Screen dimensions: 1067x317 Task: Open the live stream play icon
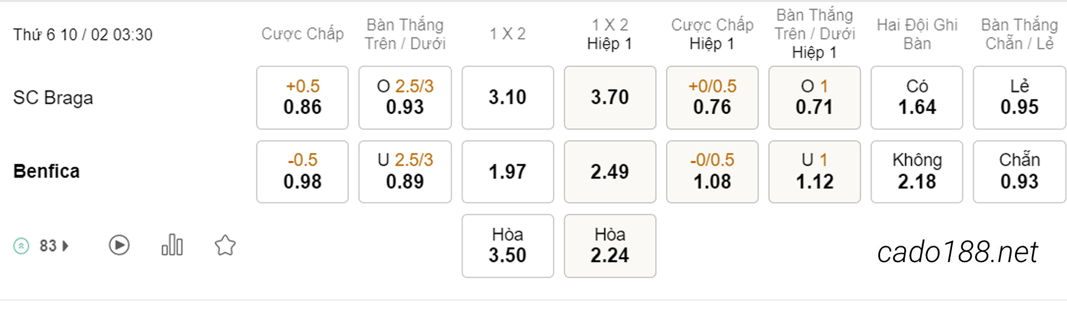point(119,245)
